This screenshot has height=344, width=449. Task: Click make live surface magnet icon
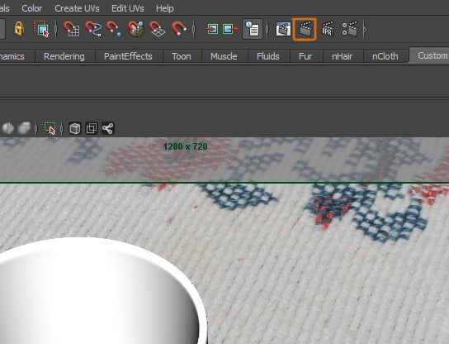(178, 29)
